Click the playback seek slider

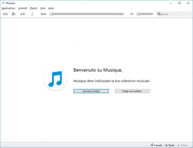(x=87, y=14)
